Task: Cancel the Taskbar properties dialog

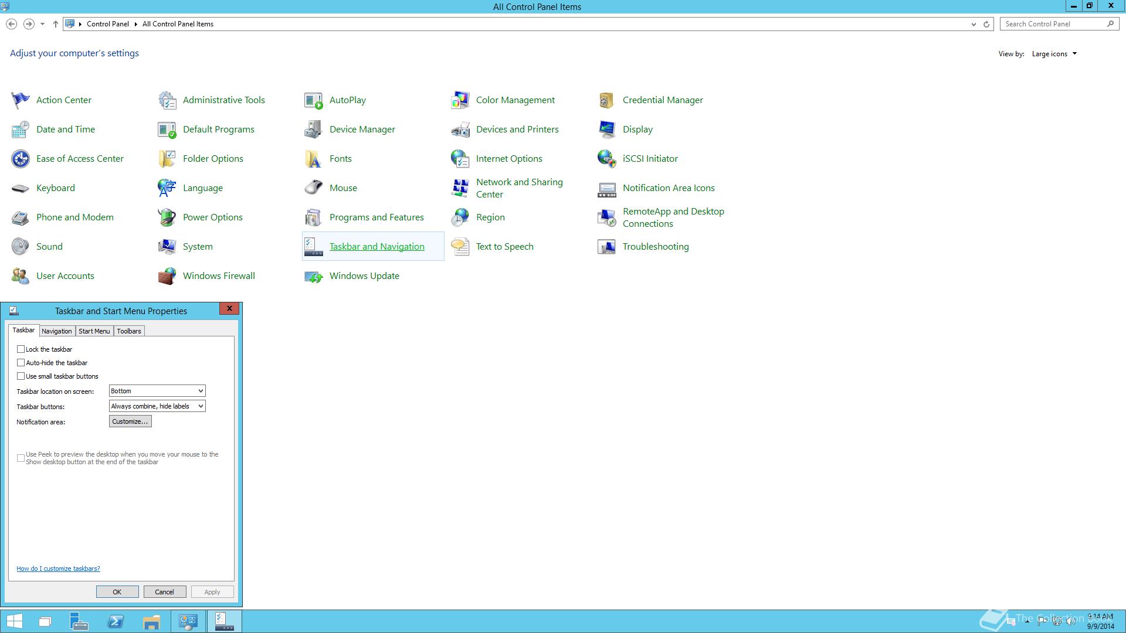Action: tap(165, 592)
